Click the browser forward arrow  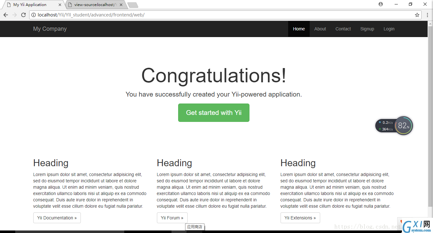tap(15, 15)
